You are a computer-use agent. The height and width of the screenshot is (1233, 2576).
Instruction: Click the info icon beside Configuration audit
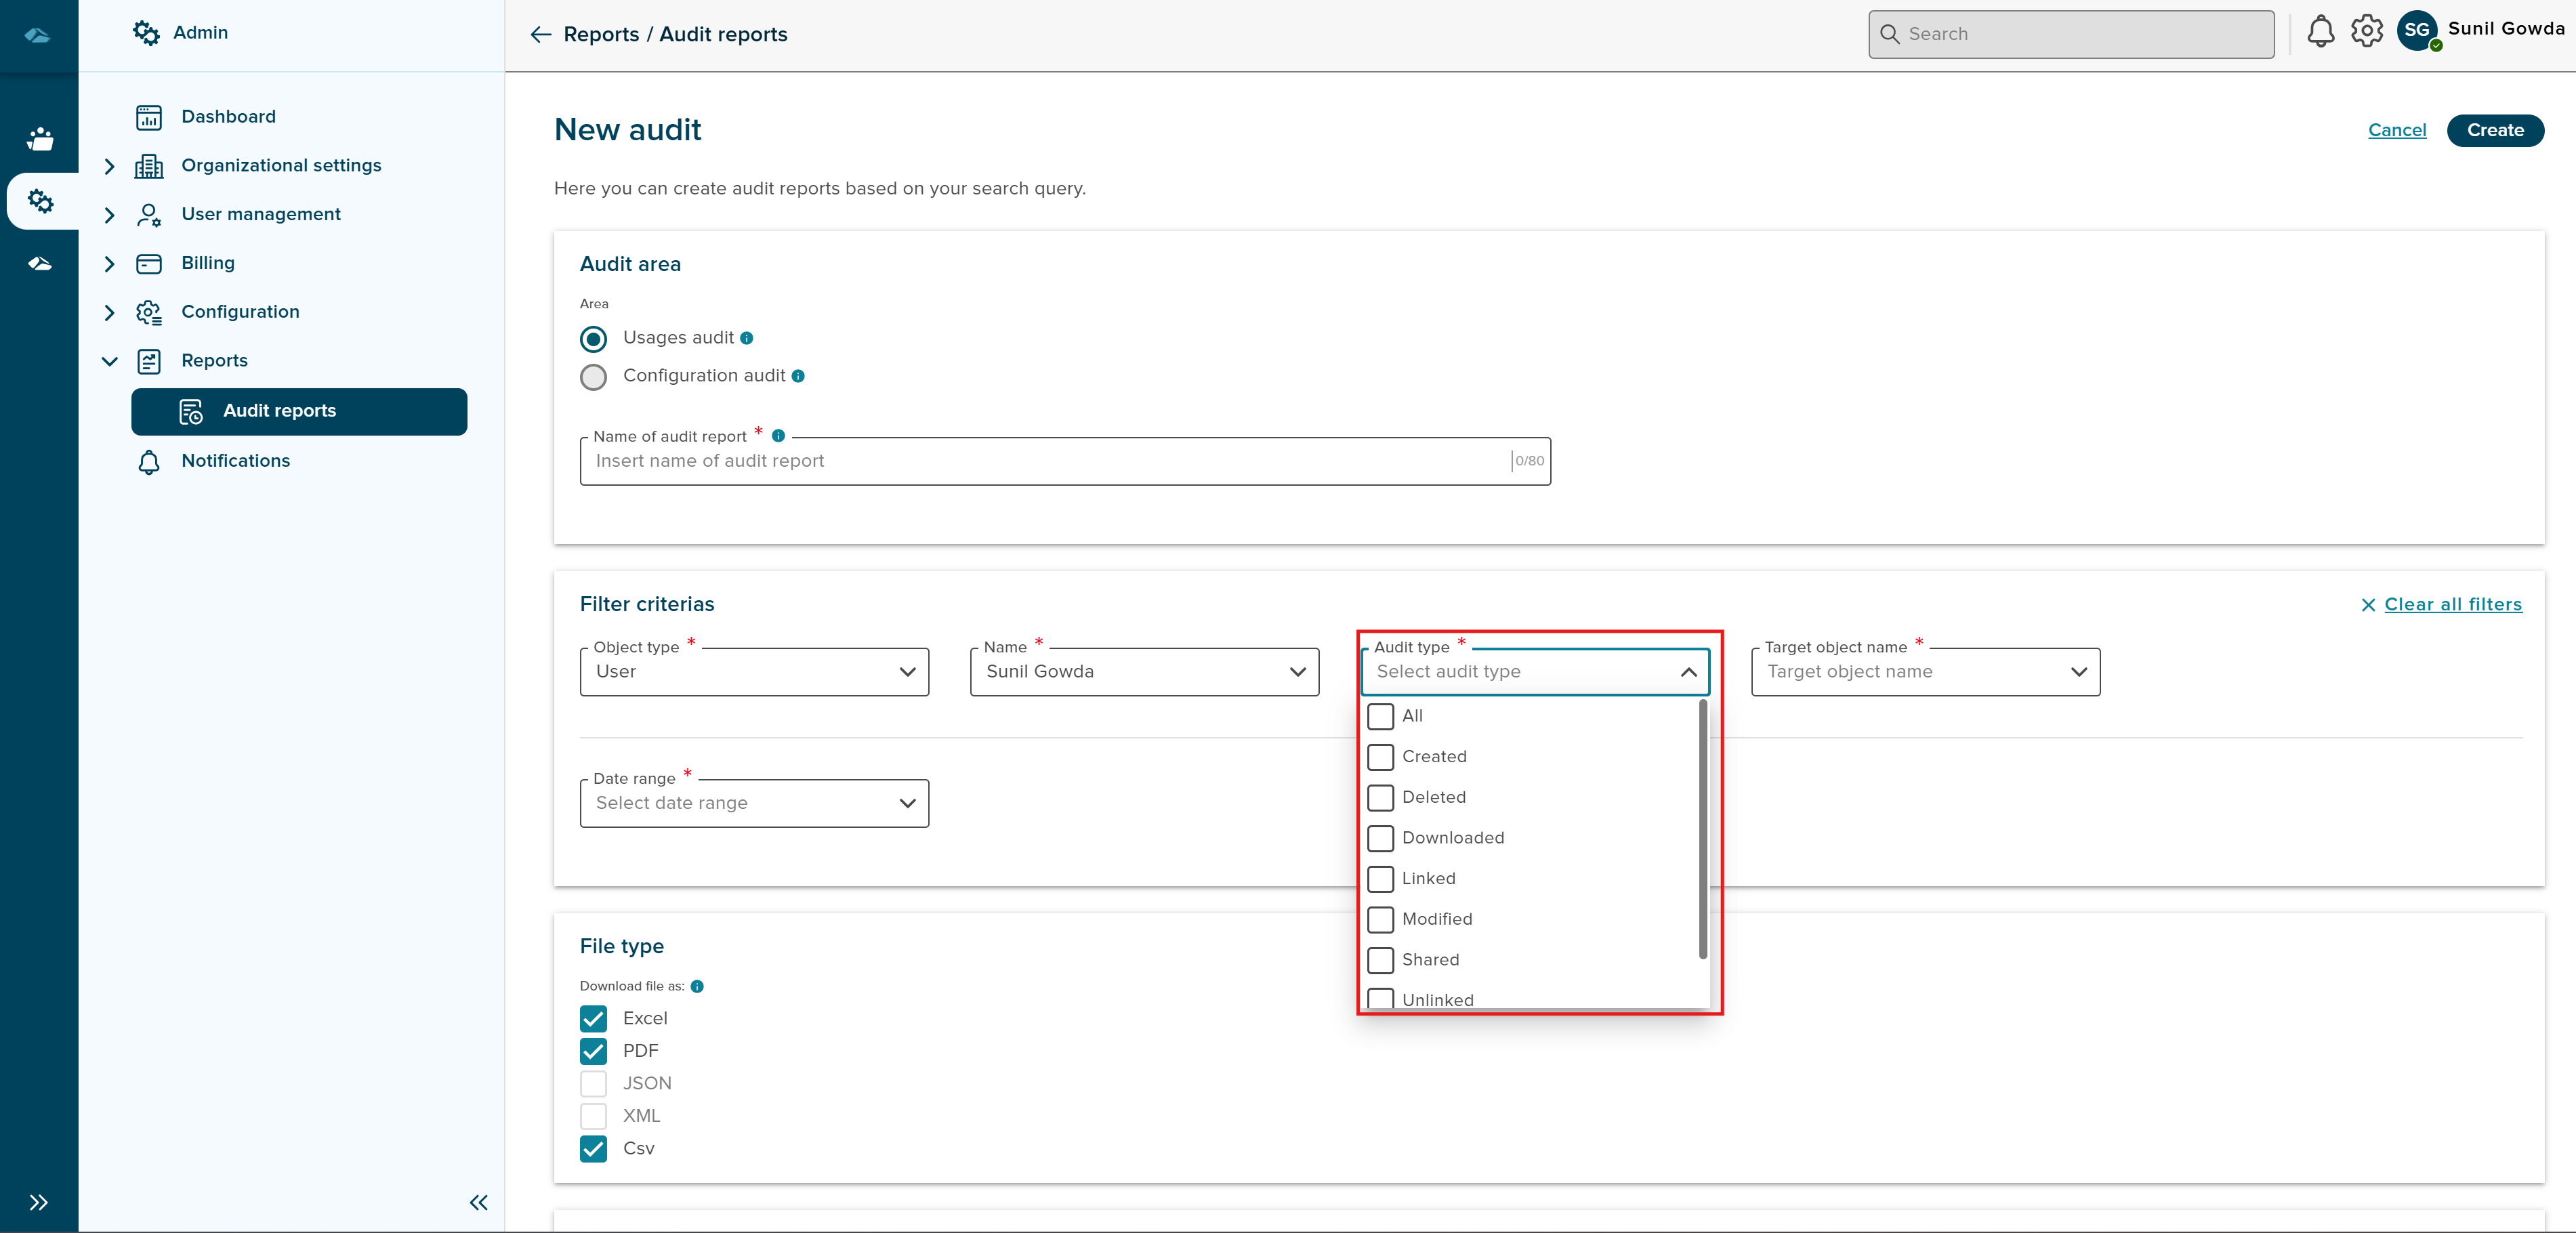pos(798,376)
